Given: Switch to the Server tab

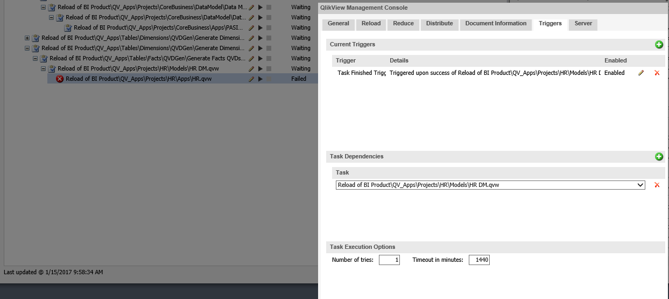Looking at the screenshot, I should (583, 24).
